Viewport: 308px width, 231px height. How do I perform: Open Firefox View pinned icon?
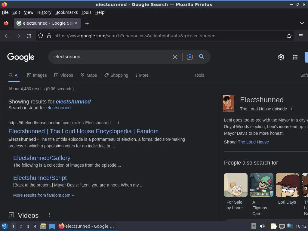[x=6, y=23]
